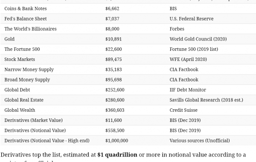Select the Coins & Bank Notes row label

[x=26, y=9]
